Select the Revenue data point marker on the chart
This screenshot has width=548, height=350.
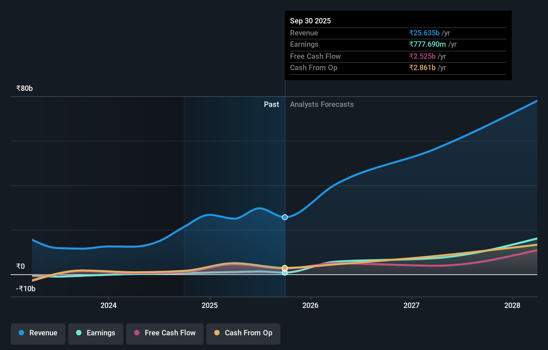click(x=285, y=217)
